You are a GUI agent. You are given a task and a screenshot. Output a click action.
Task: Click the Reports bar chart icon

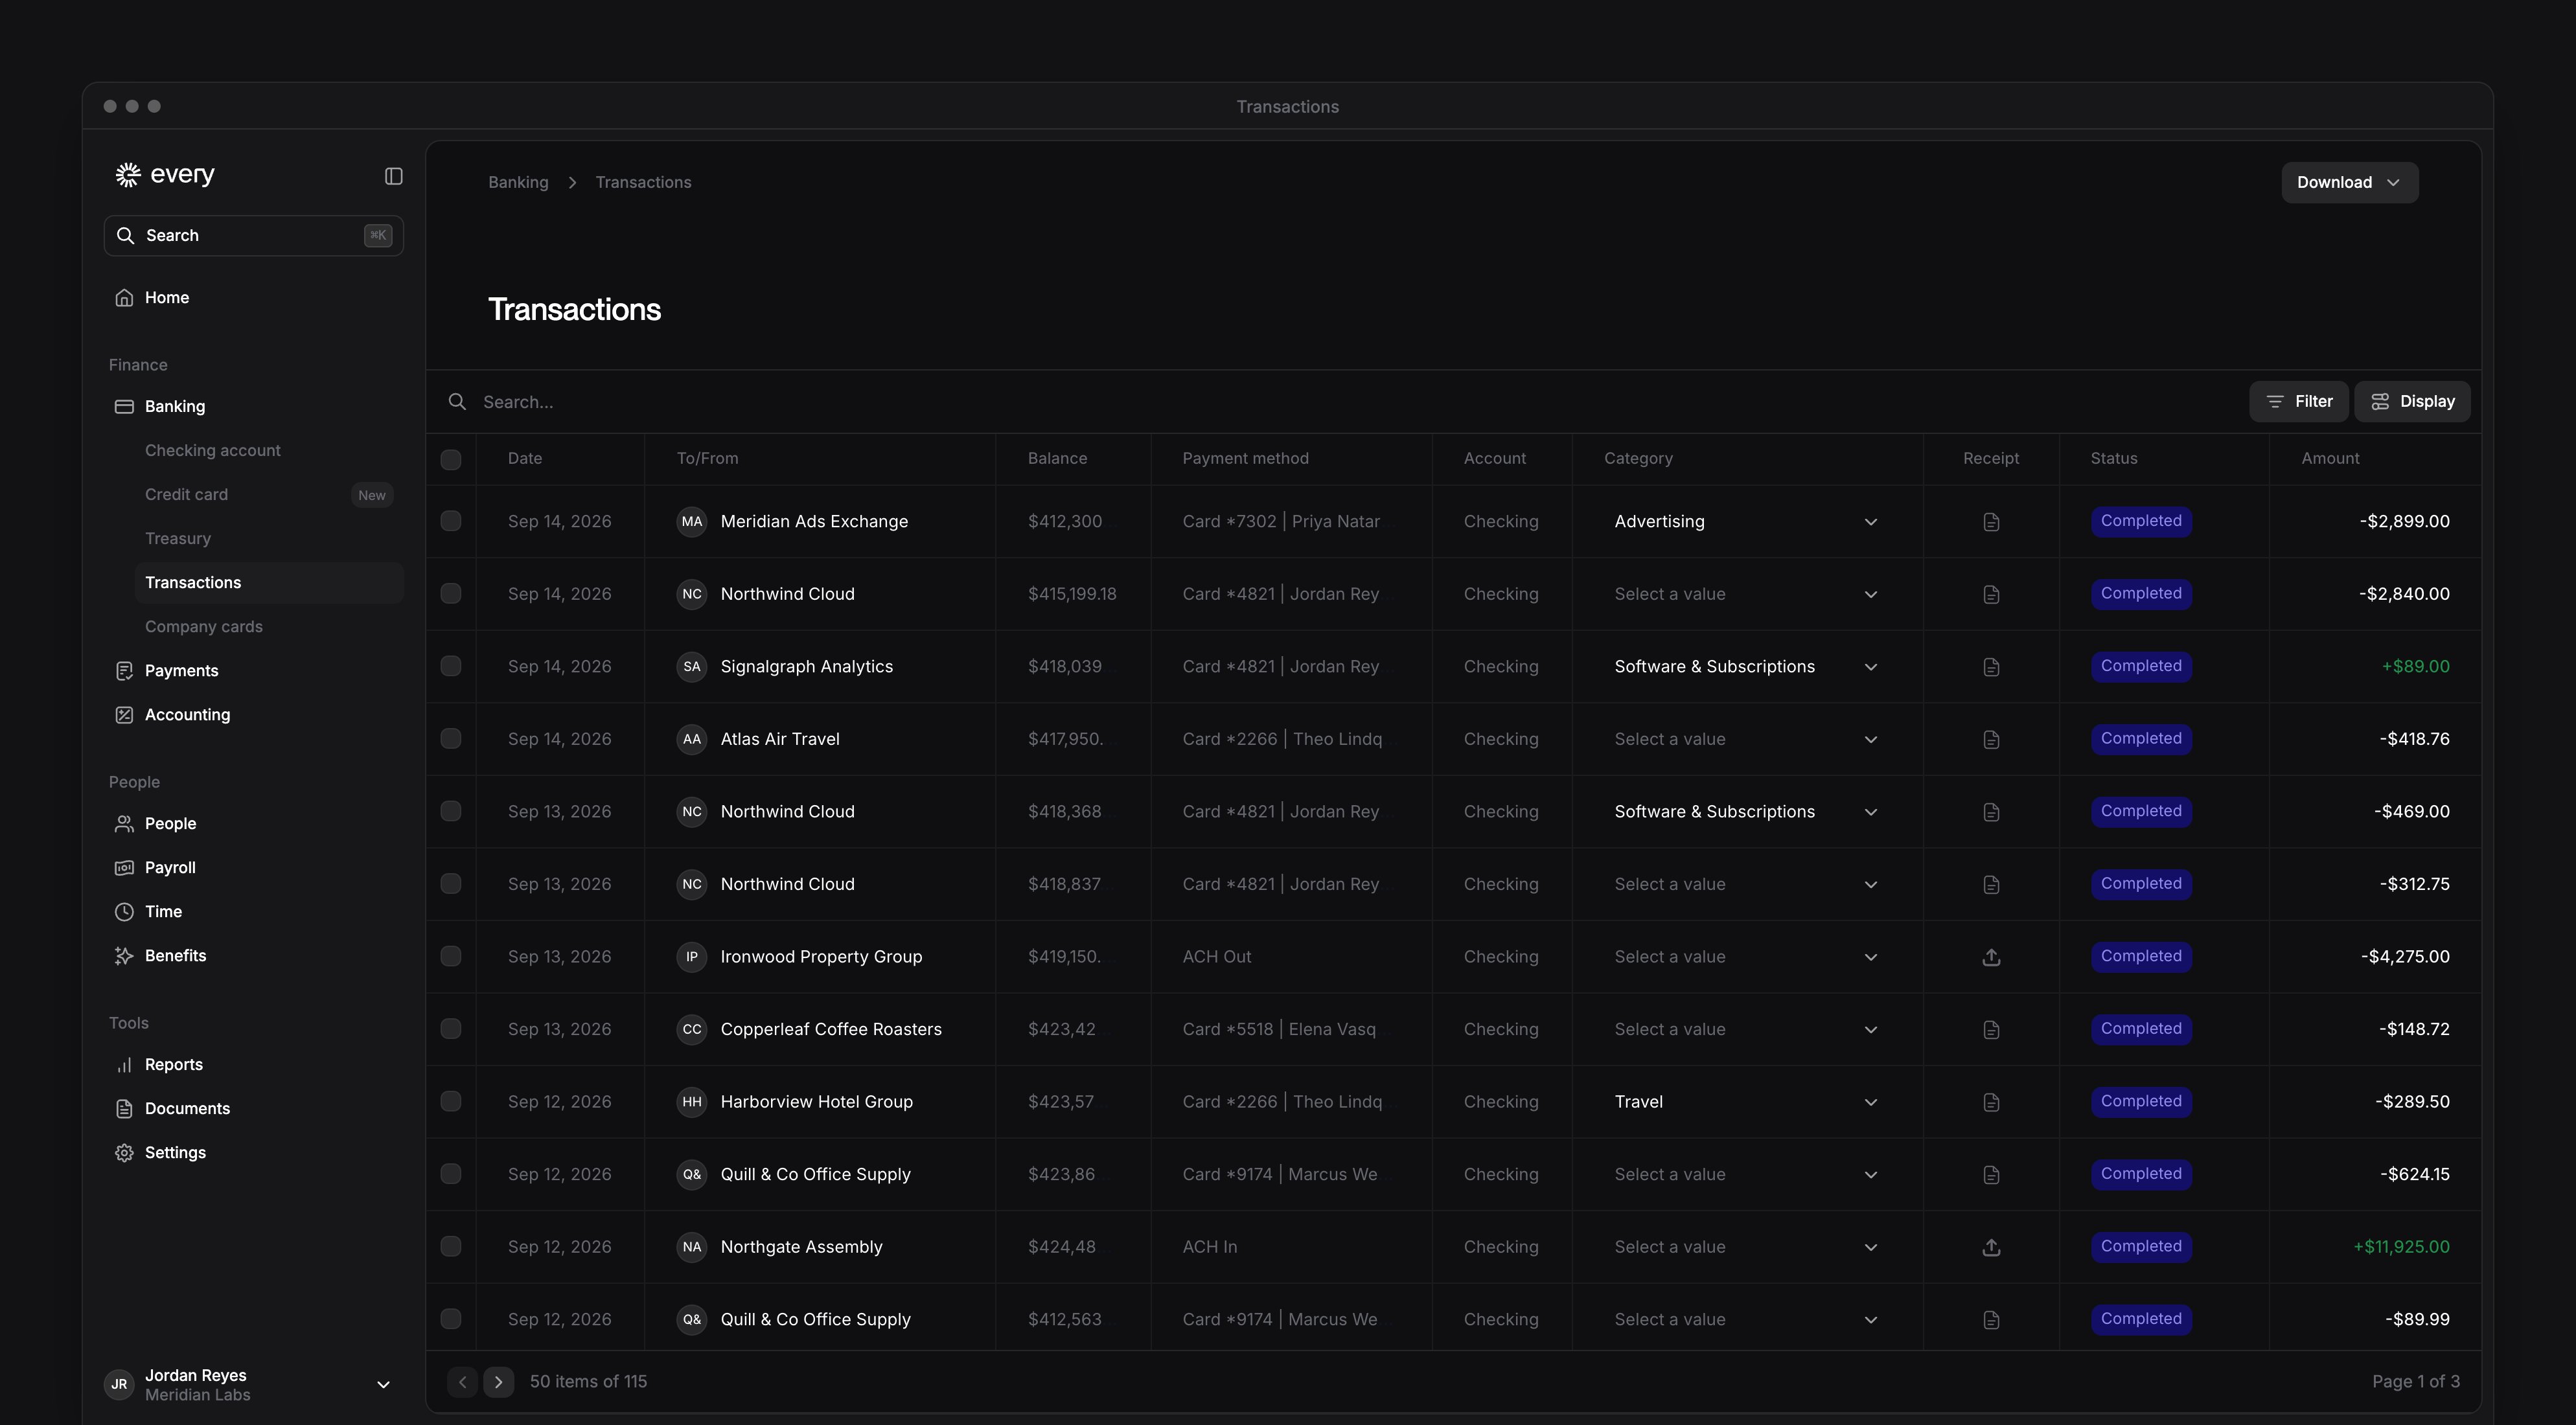[124, 1065]
